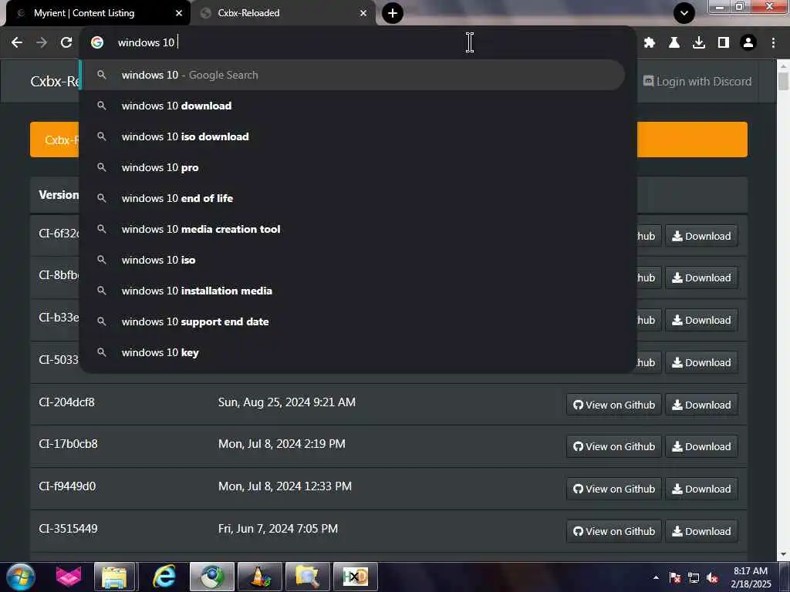Open the taskbar clock showing 8:17 AM

tap(751, 577)
